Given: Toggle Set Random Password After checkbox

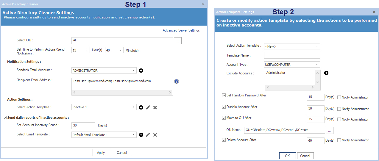Looking at the screenshot, I should [x=224, y=95].
